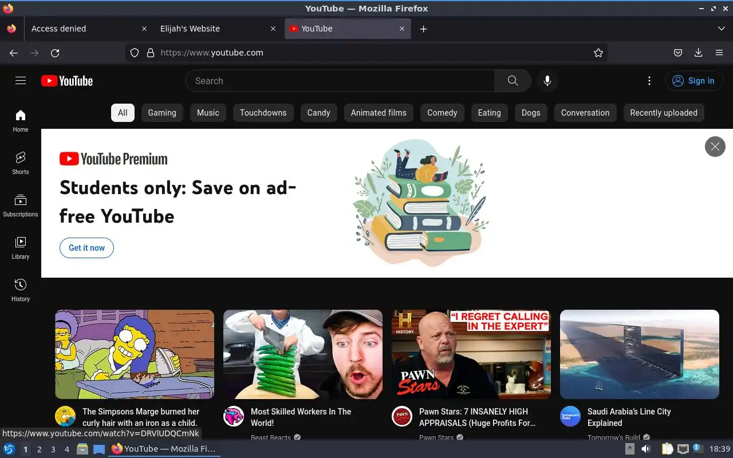This screenshot has height=458, width=733.
Task: Filter by the Gaming chip
Action: tap(162, 113)
